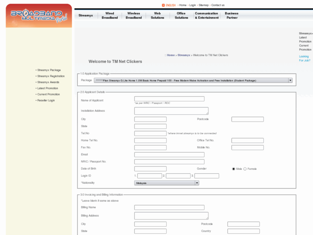Click the billing City field
Image resolution: width=313 pixels, height=235 pixels.
(151, 224)
